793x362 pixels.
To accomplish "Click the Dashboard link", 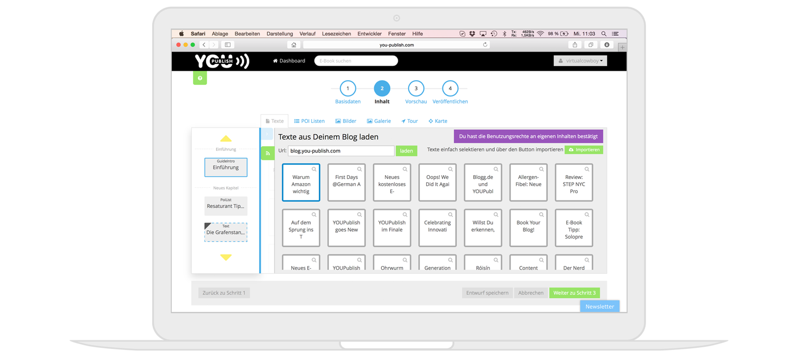I will (x=289, y=61).
